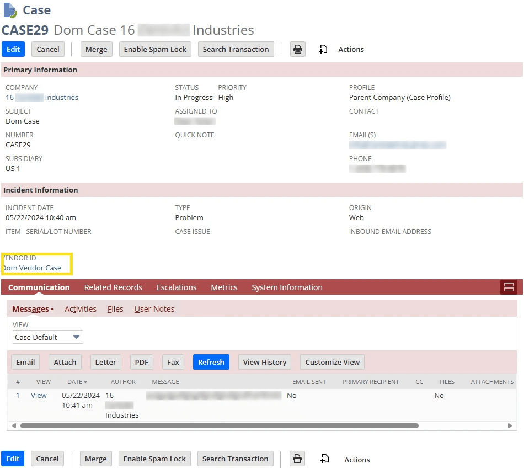This screenshot has width=524, height=469.
Task: Click the FILES column header
Action: (x=447, y=382)
